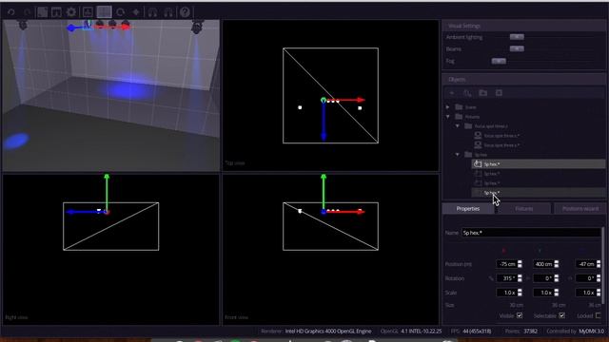Collapse the Focus spot three group arrow
Screen dimensions: 609x342
pyautogui.click(x=458, y=126)
